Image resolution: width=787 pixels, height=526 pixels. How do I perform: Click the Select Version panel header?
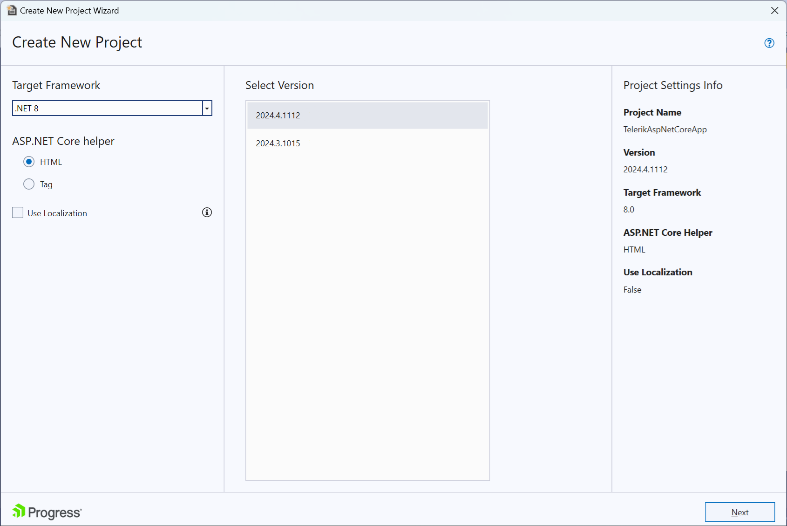pyautogui.click(x=279, y=85)
